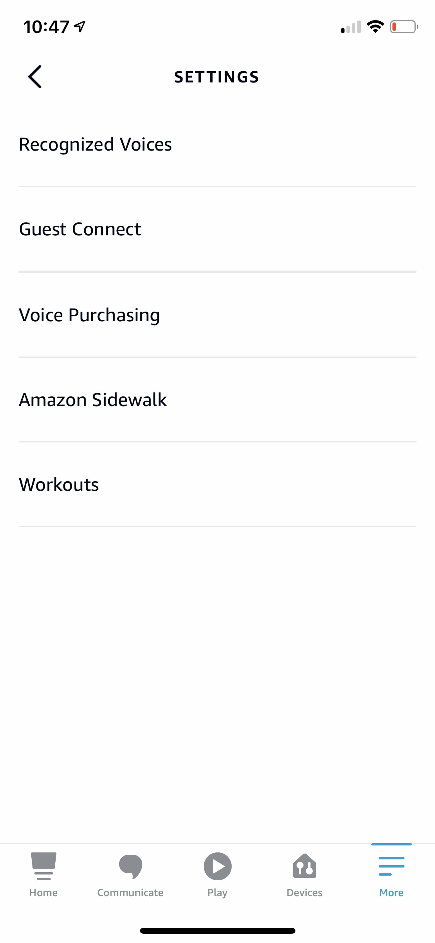Go to Workouts settings
435x943 pixels.
point(59,485)
